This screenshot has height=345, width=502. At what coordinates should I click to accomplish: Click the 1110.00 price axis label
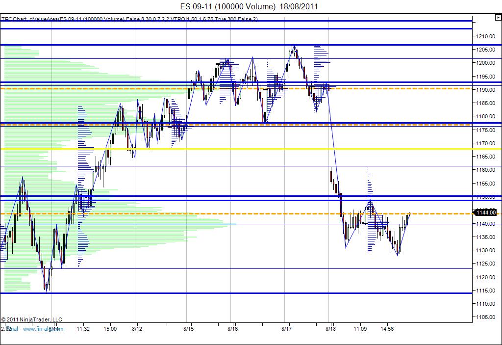click(485, 304)
